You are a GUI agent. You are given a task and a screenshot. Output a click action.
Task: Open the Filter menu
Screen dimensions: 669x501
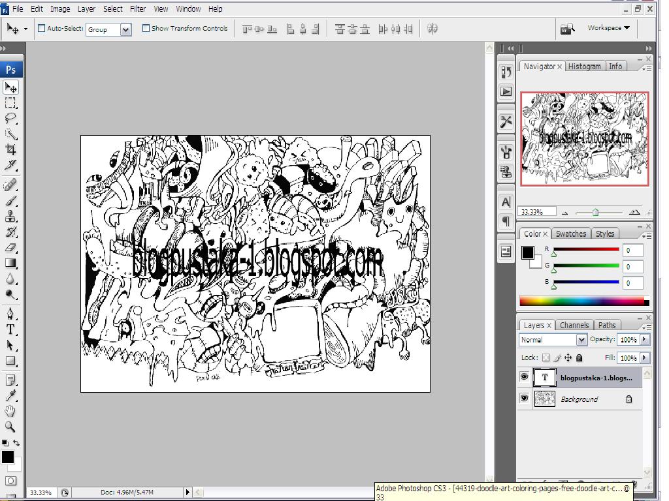137,8
